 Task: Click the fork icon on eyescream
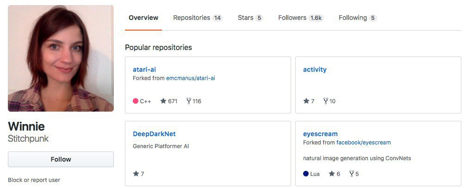[352, 174]
